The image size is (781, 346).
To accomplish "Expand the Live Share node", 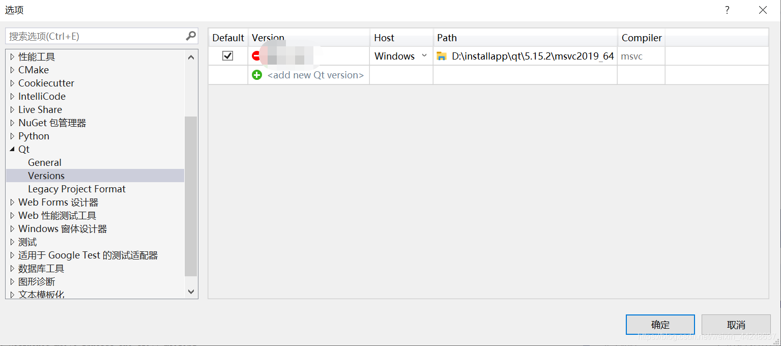I will [x=12, y=109].
